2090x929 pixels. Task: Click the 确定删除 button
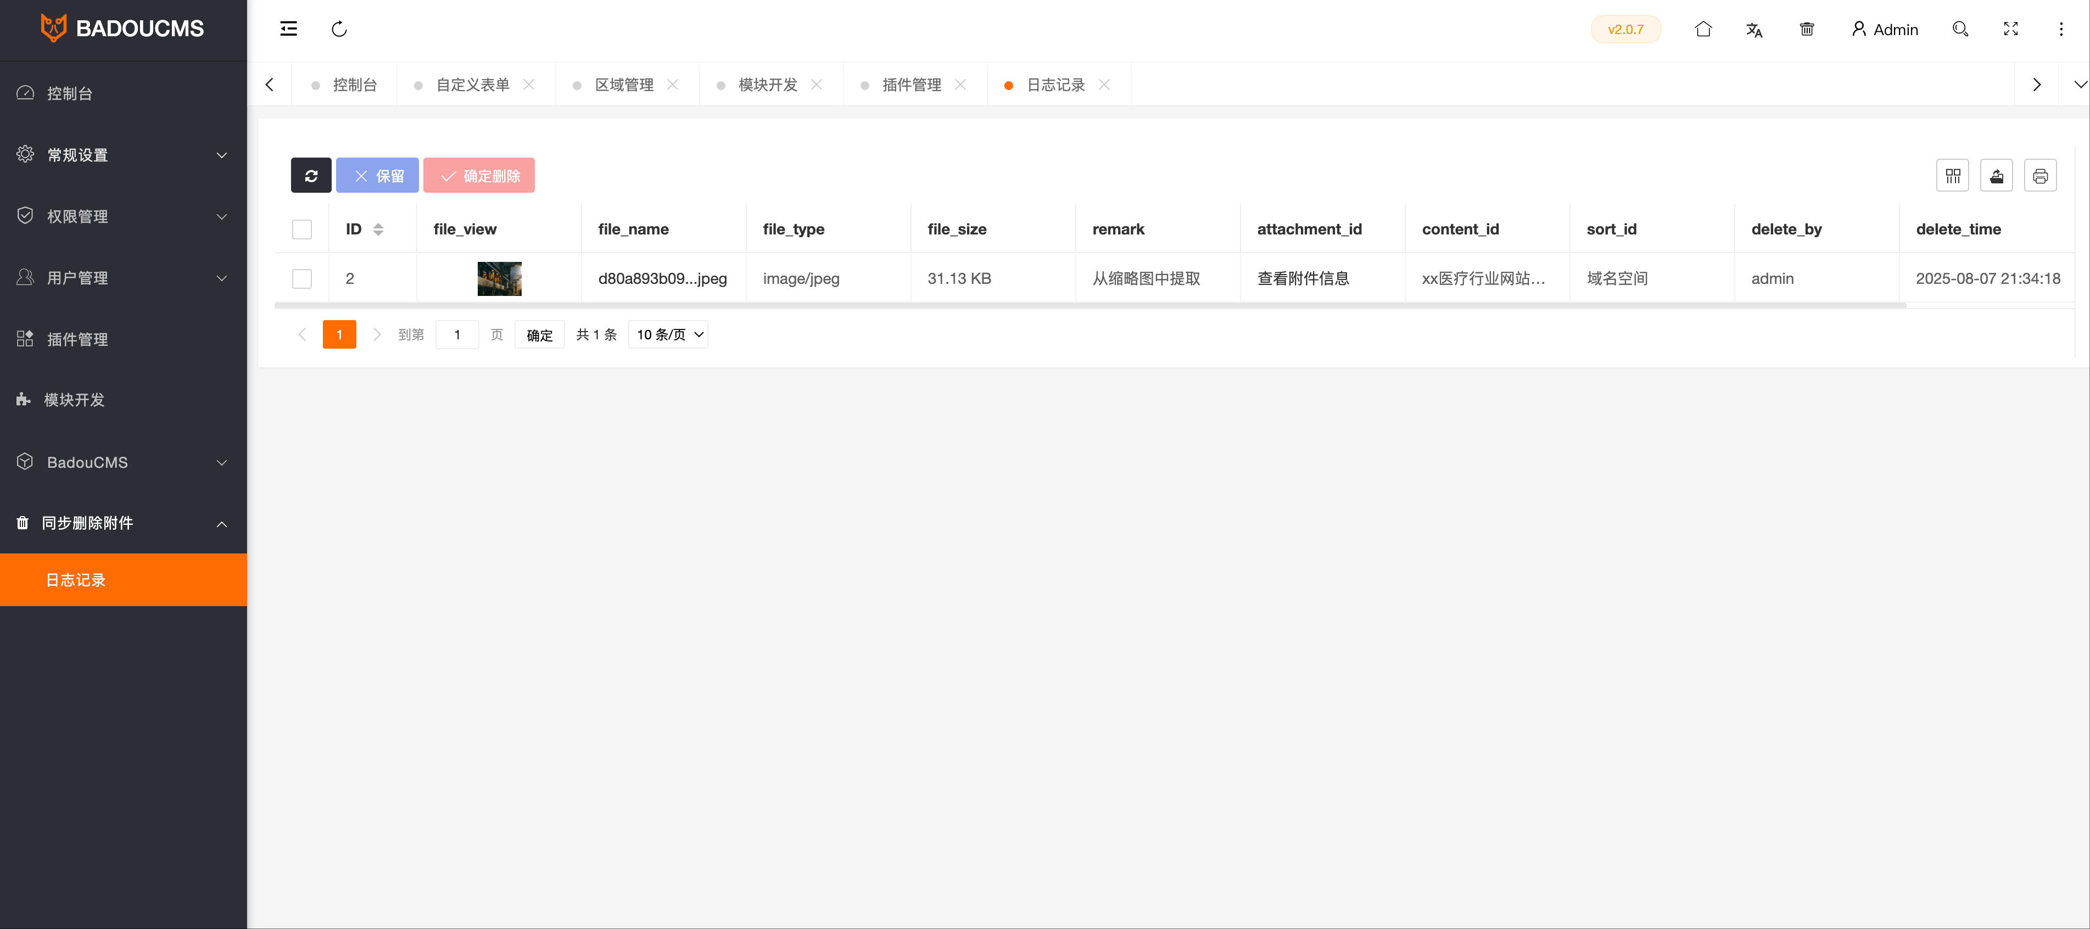point(479,176)
